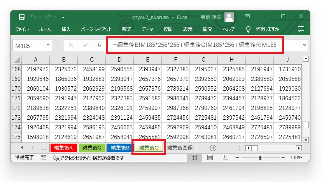Click the lightbulb Tell Me icon

click(248, 29)
